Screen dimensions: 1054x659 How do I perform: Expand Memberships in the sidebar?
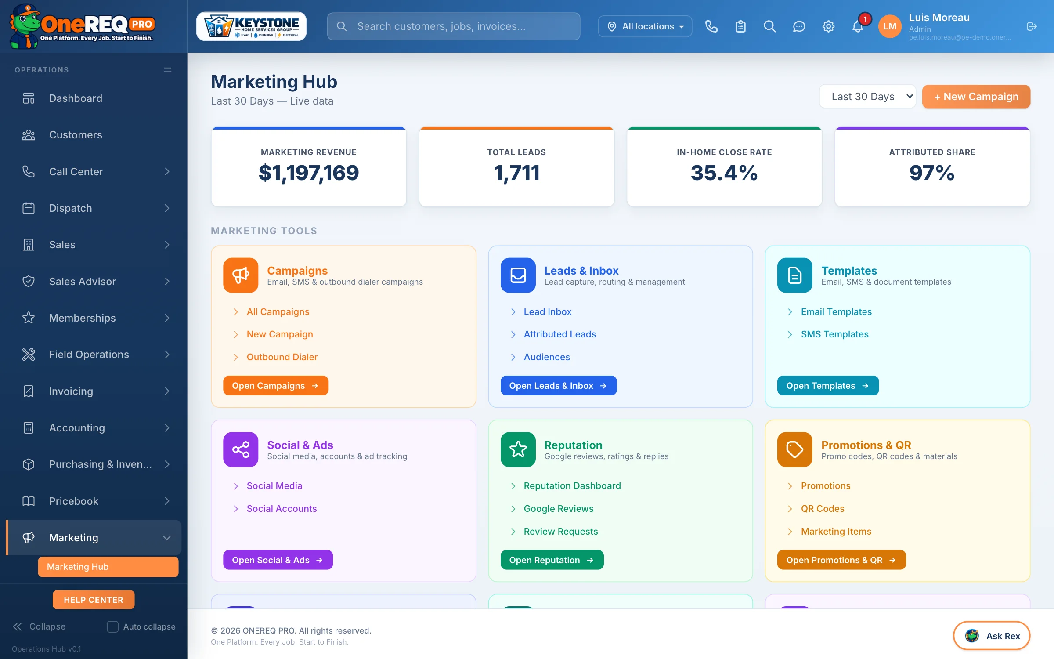point(94,318)
